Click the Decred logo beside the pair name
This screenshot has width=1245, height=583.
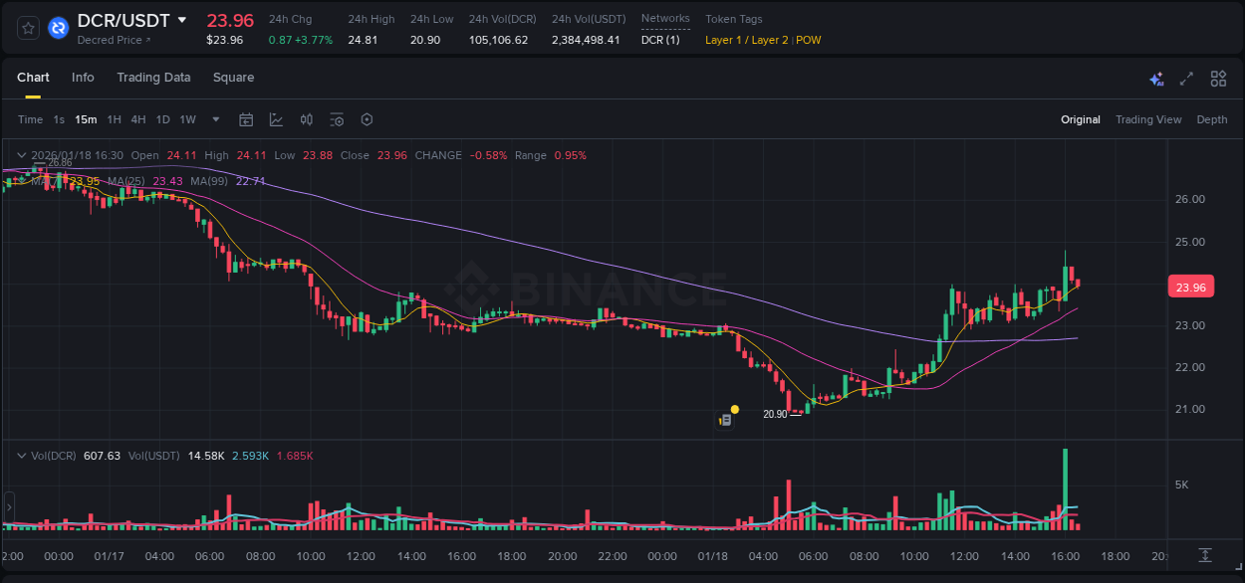click(58, 28)
